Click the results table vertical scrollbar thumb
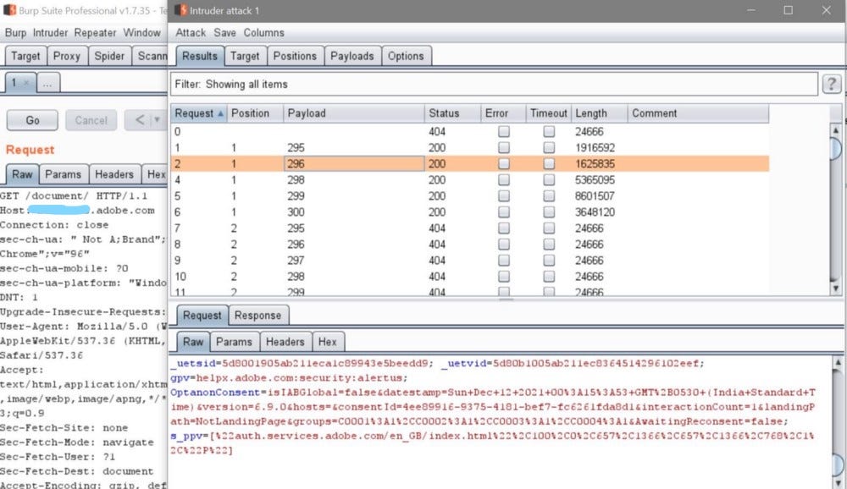Screen dimensions: 847x489 point(836,148)
